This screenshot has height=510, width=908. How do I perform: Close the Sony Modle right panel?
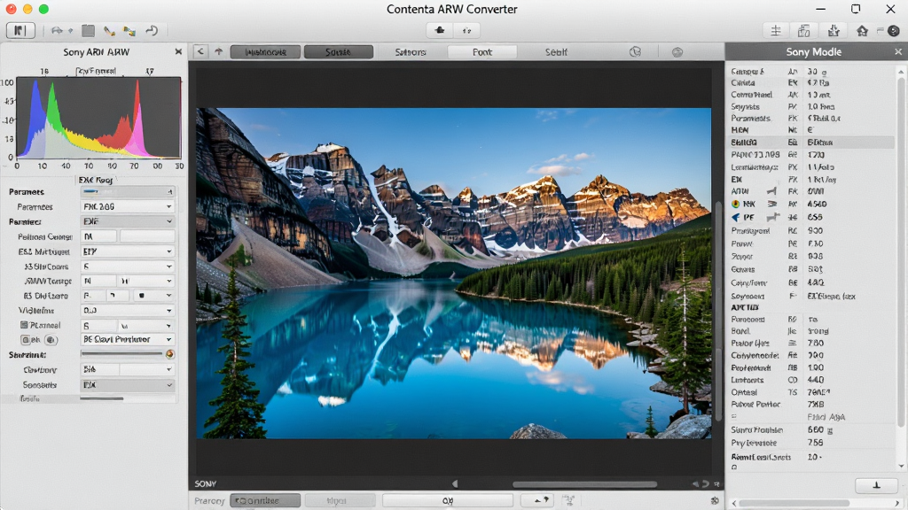pyautogui.click(x=898, y=51)
